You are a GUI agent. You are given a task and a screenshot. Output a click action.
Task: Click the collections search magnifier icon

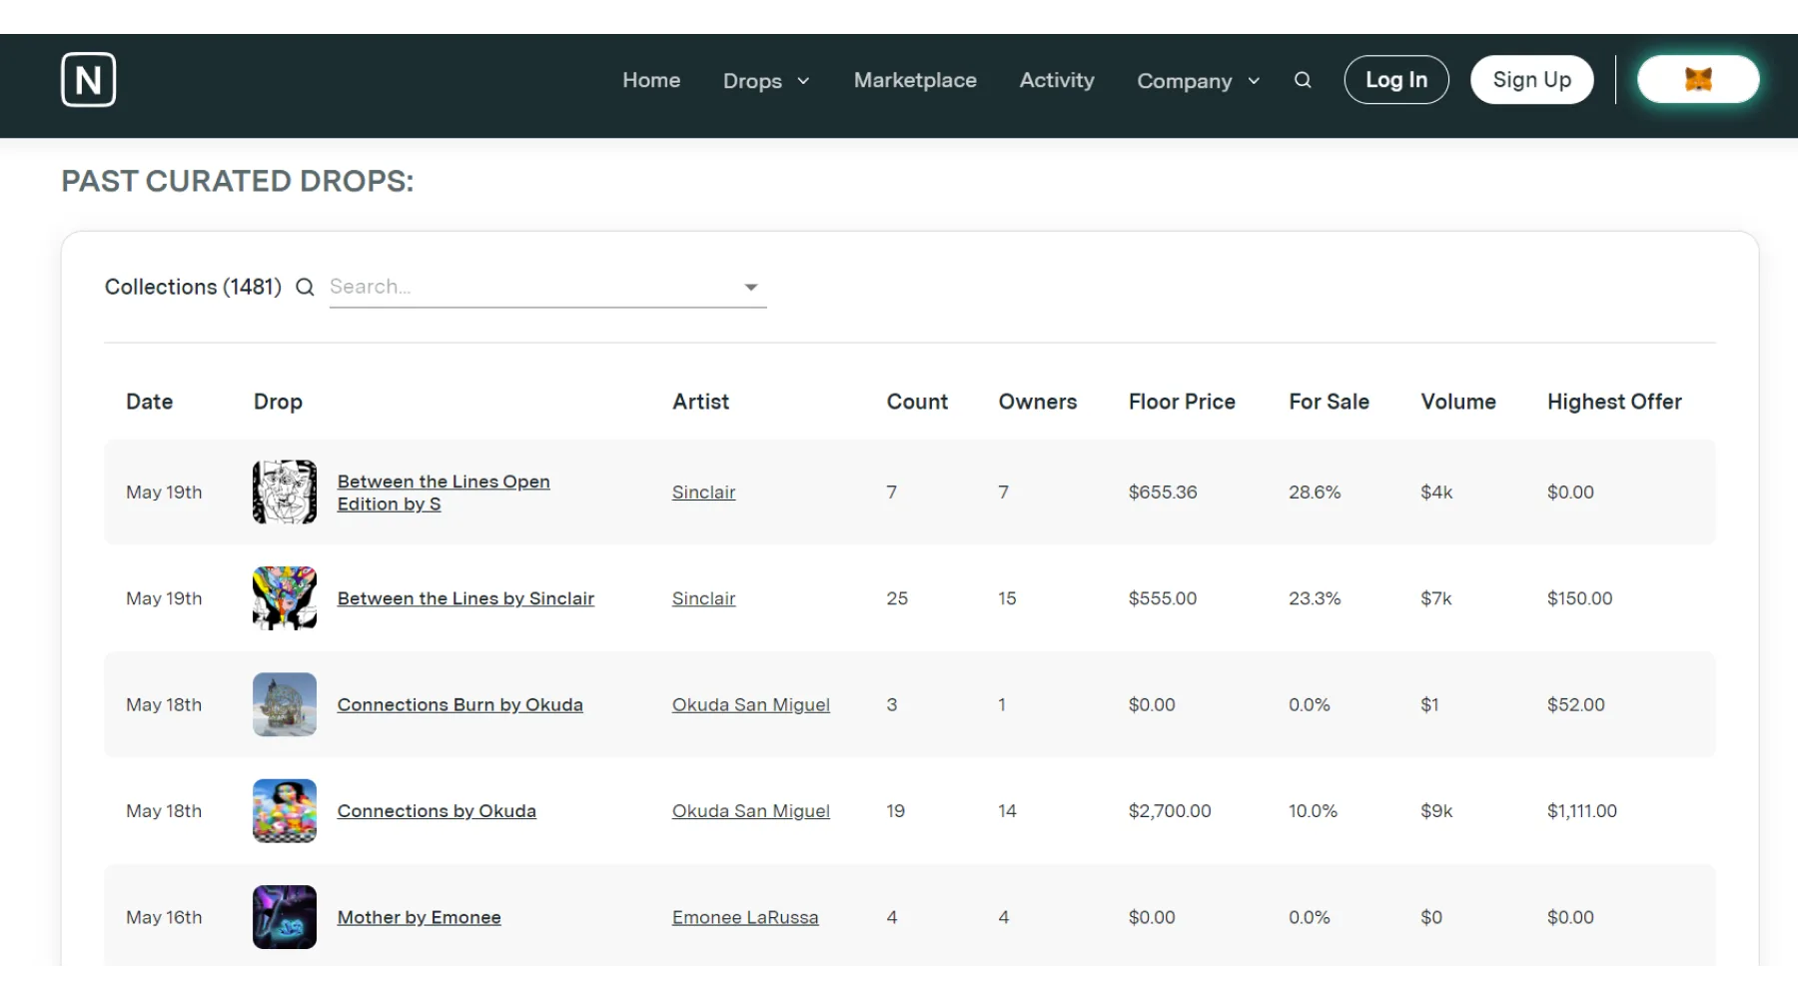click(306, 288)
